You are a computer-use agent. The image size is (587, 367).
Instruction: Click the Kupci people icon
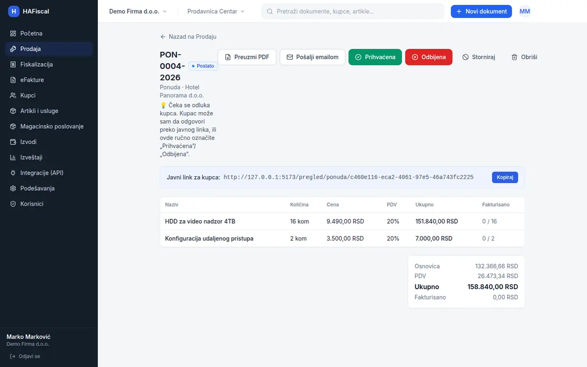pyautogui.click(x=13, y=95)
